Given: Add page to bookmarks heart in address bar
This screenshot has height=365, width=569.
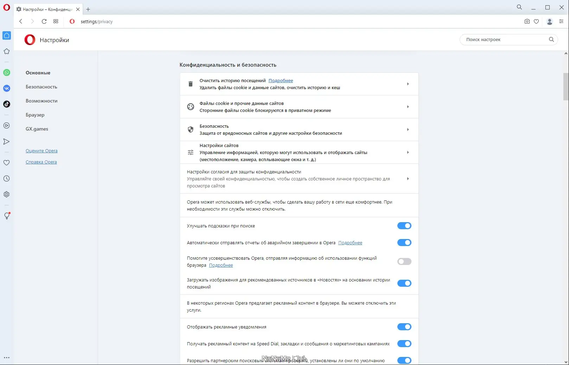Looking at the screenshot, I should click(x=536, y=21).
